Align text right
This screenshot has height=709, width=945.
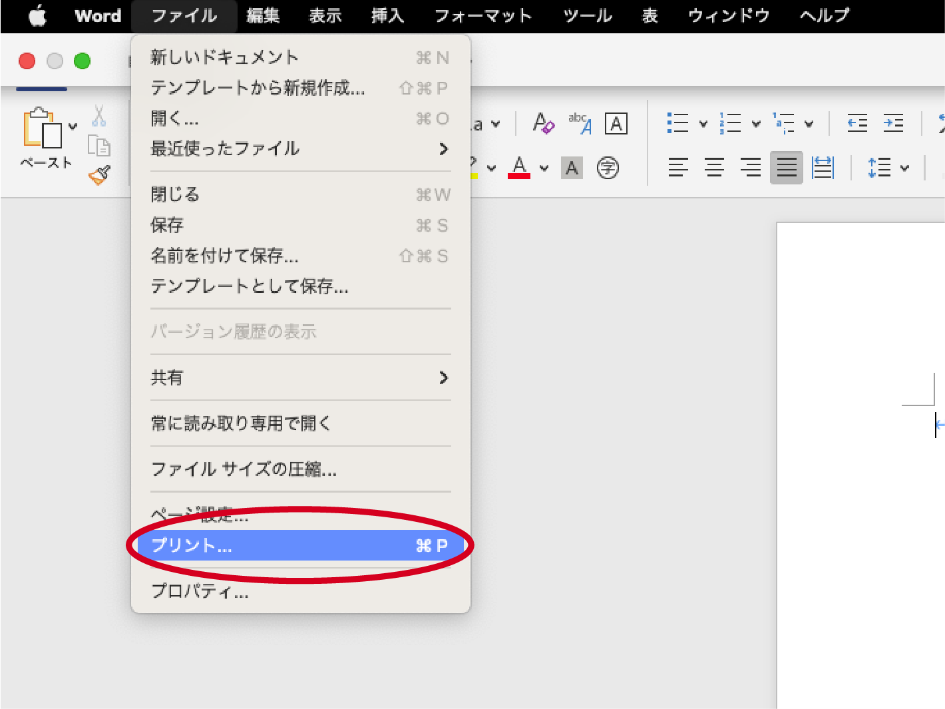(x=750, y=167)
